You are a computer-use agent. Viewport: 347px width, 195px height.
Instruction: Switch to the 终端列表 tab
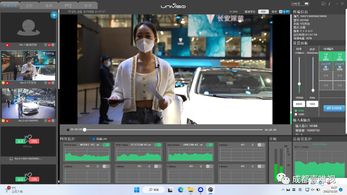[x=10, y=5]
